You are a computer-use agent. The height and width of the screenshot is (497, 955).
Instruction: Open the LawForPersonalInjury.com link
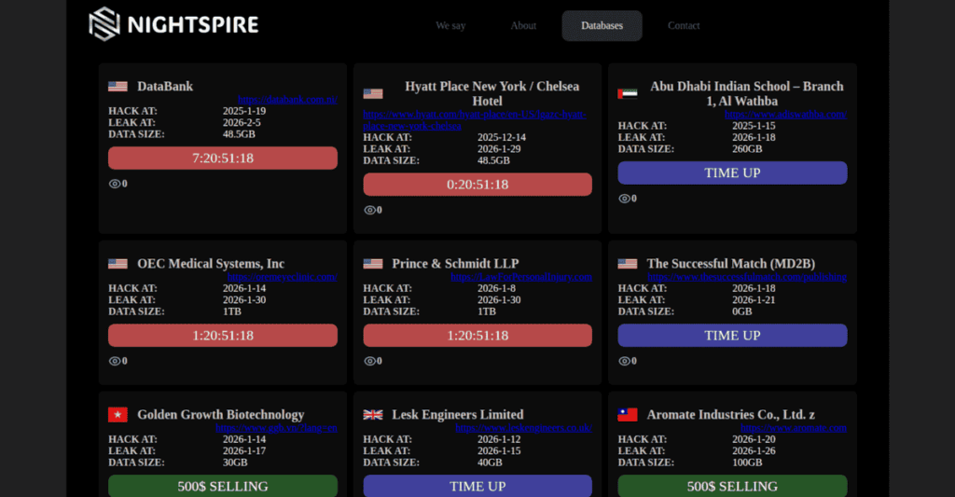(x=521, y=277)
